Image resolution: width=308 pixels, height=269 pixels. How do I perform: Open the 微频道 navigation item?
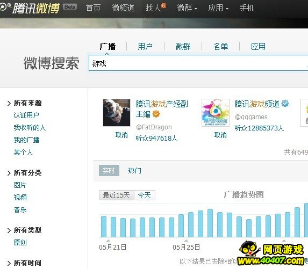coord(123,8)
